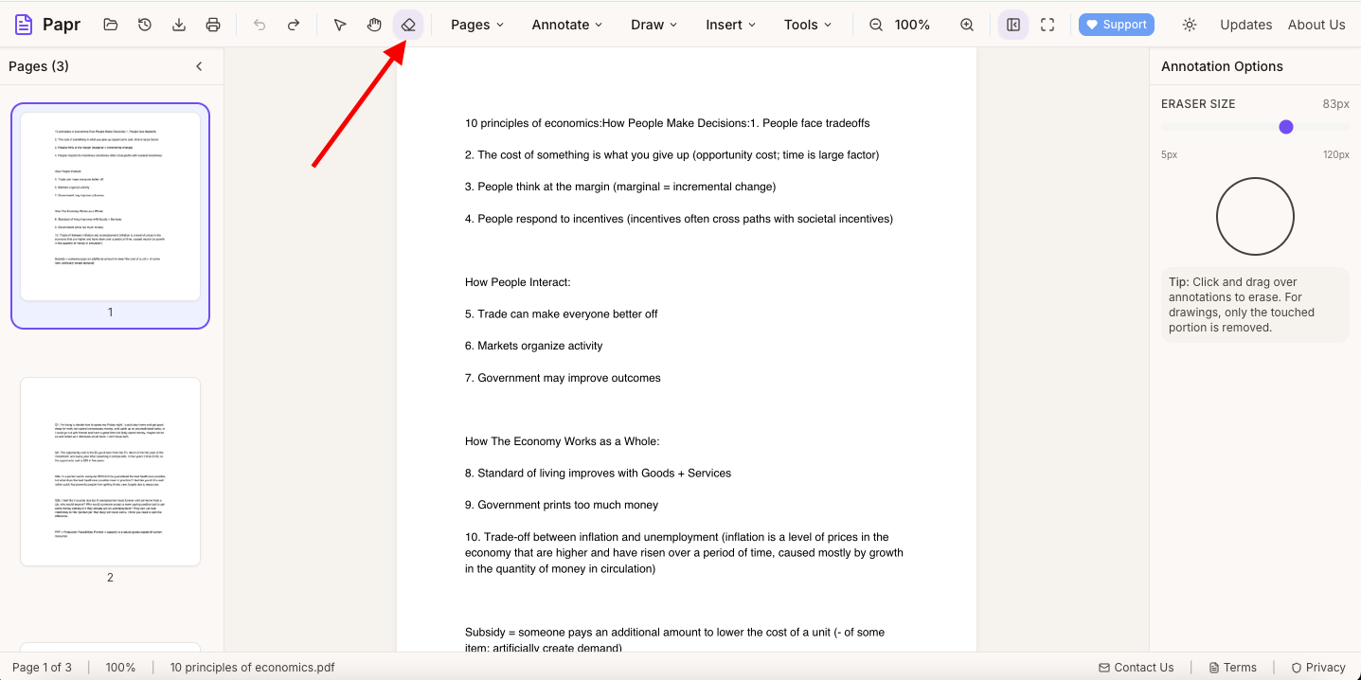The image size is (1361, 680).
Task: Toggle the left sidebar panel
Action: point(1012,25)
